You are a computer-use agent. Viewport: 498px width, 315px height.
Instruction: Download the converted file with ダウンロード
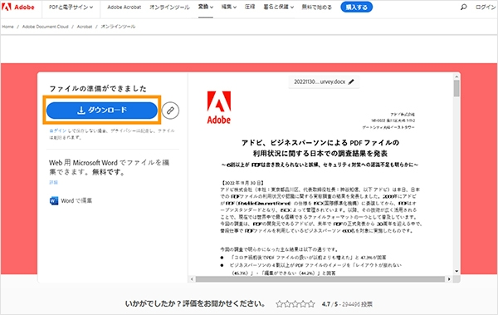(102, 111)
